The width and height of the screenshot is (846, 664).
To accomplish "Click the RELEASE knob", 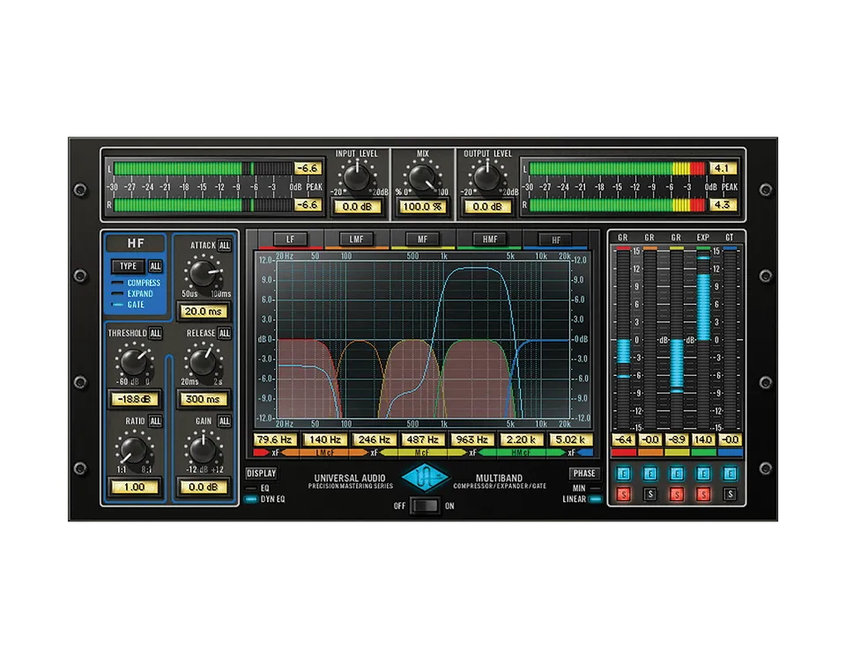I will point(203,361).
